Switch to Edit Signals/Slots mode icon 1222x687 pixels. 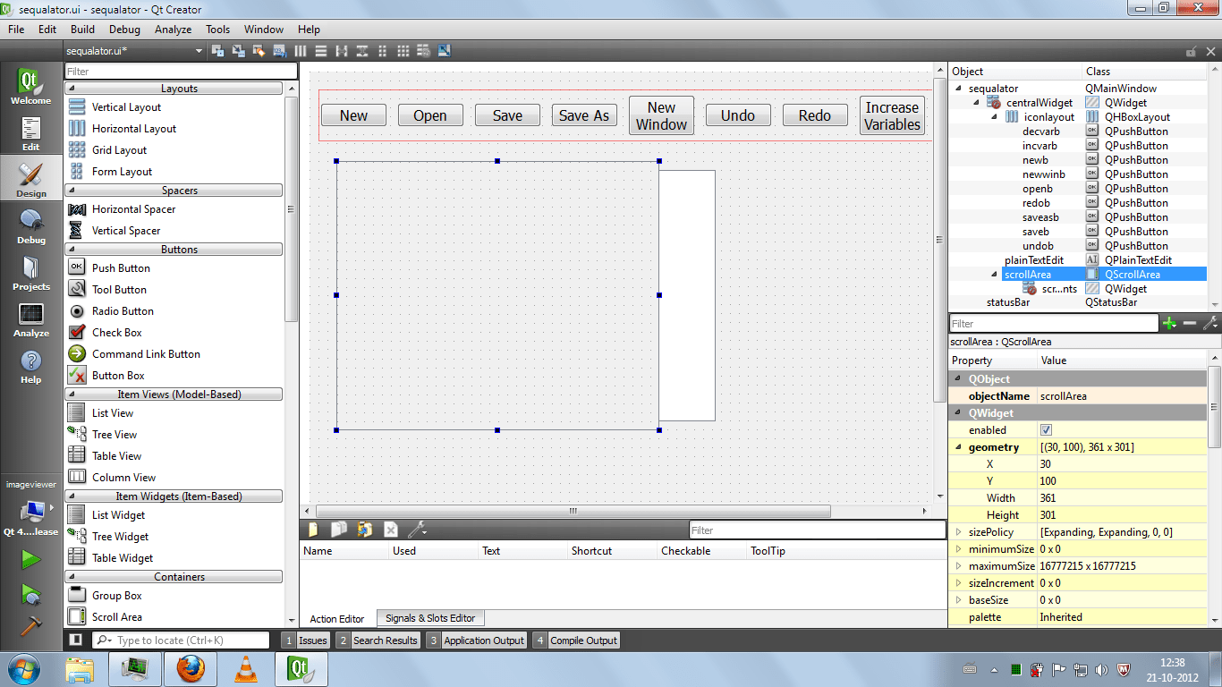(x=236, y=51)
